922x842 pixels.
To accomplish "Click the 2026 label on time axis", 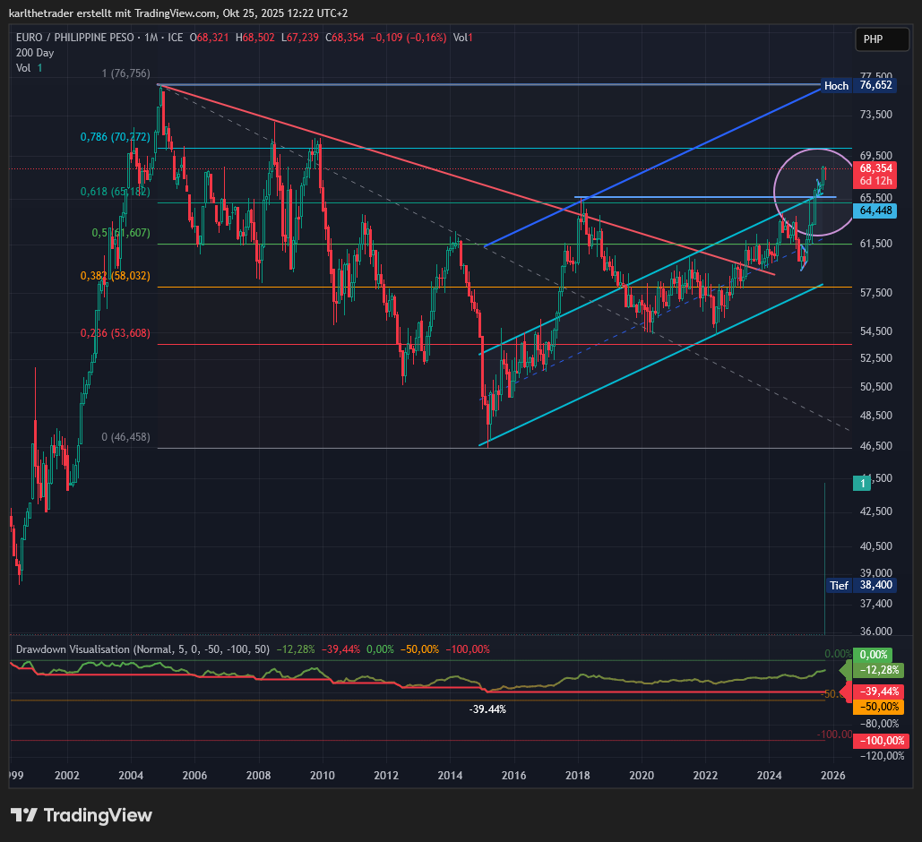I will (x=833, y=776).
